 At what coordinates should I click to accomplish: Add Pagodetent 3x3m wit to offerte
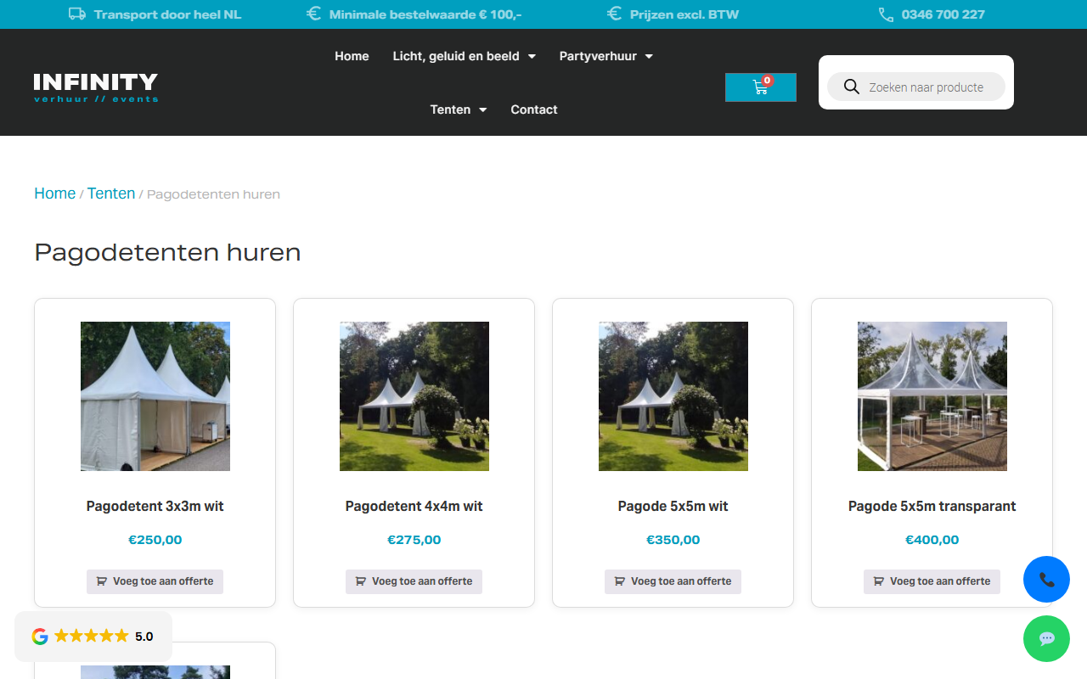pos(155,581)
